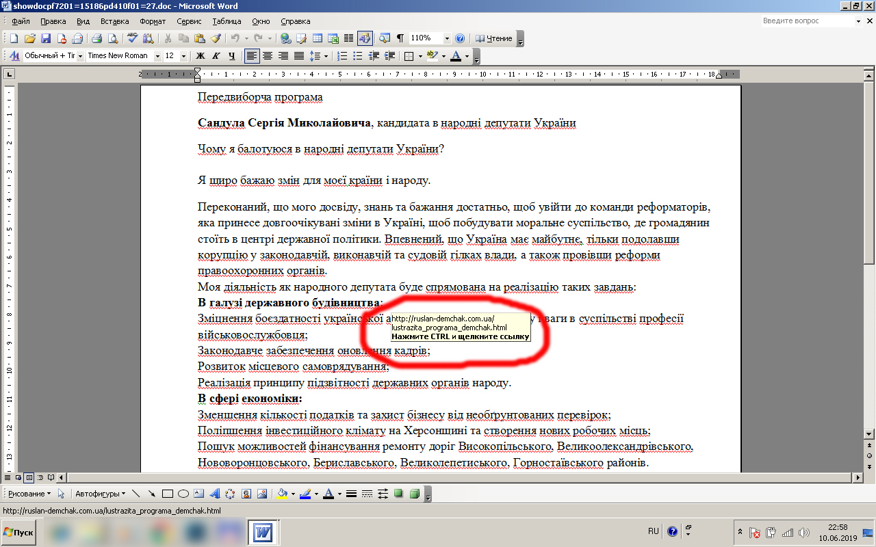Image resolution: width=876 pixels, height=547 pixels.
Task: Toggle center text alignment
Action: [268, 56]
